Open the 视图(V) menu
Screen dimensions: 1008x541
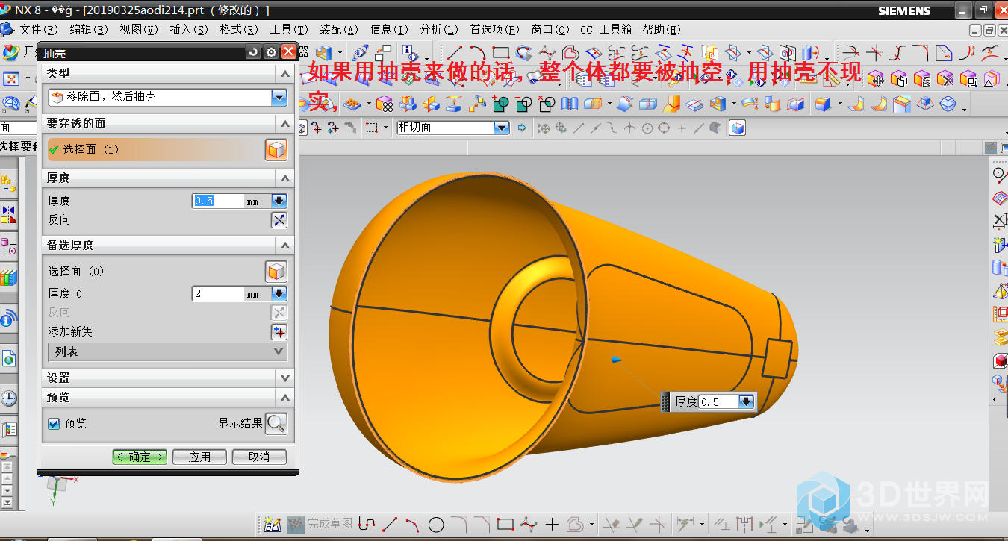(x=139, y=29)
